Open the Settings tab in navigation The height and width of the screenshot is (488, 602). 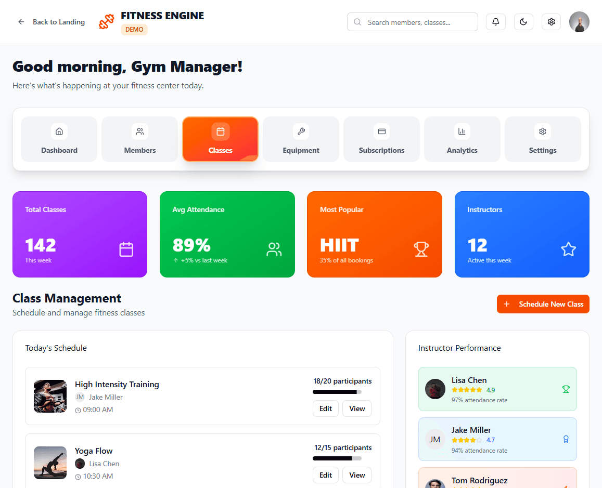[x=543, y=139]
